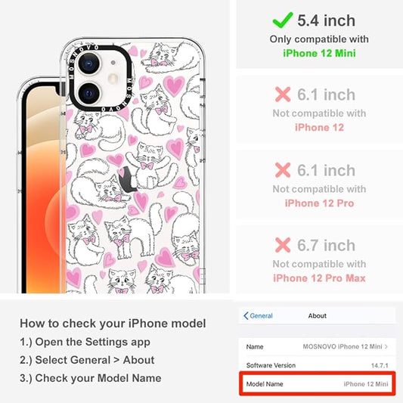The image size is (403, 403).
Task: Click the 5.4 inch compatibility panel
Action: pos(320,34)
